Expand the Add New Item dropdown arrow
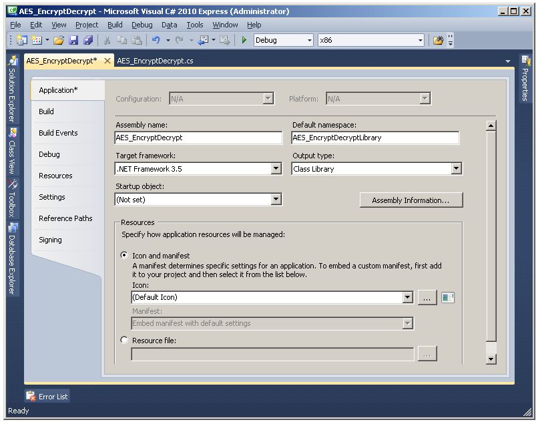This screenshot has height=422, width=536. (47, 40)
